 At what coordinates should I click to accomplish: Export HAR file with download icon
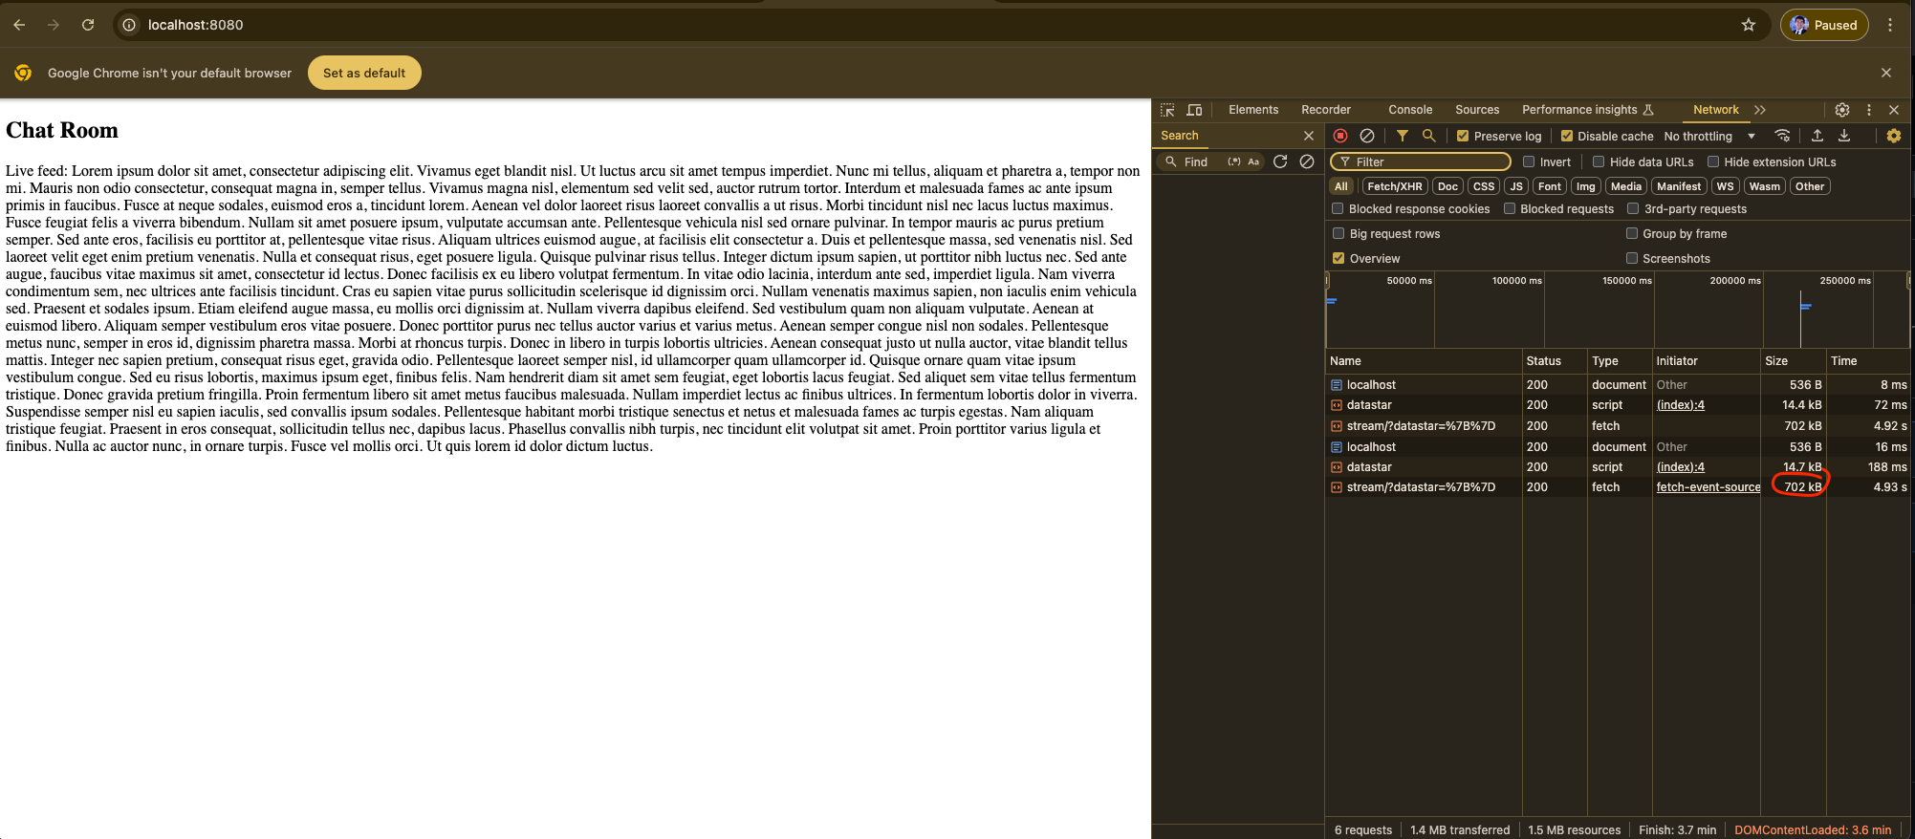1844,136
